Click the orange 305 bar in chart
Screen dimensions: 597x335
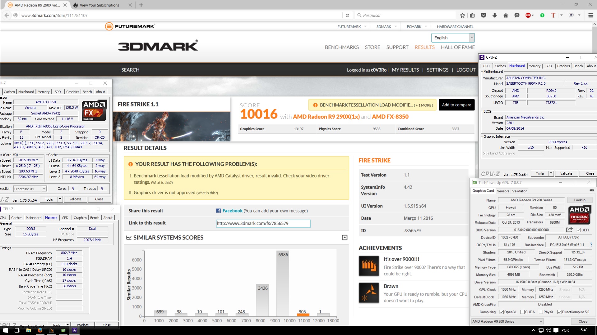[x=303, y=315]
